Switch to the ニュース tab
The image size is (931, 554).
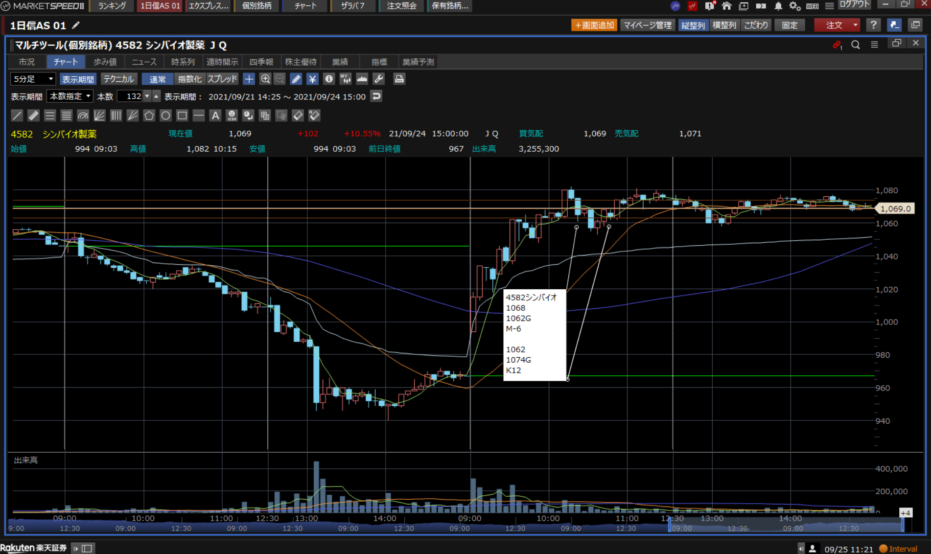[144, 62]
